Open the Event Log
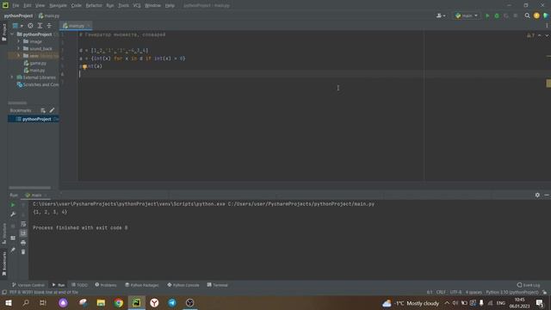The width and height of the screenshot is (551, 310). [x=529, y=285]
